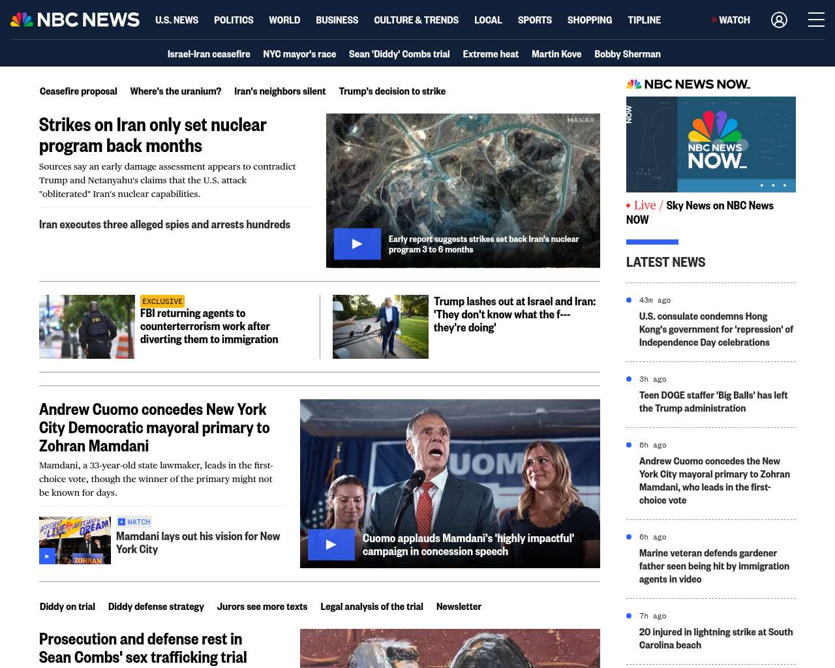The height and width of the screenshot is (668, 835).
Task: Open U.S. consulate condemns Hong Kong story
Action: pos(716,329)
